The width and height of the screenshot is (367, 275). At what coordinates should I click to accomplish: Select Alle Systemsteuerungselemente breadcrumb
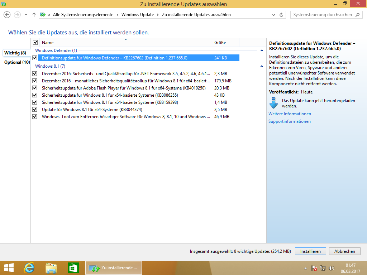(83, 15)
